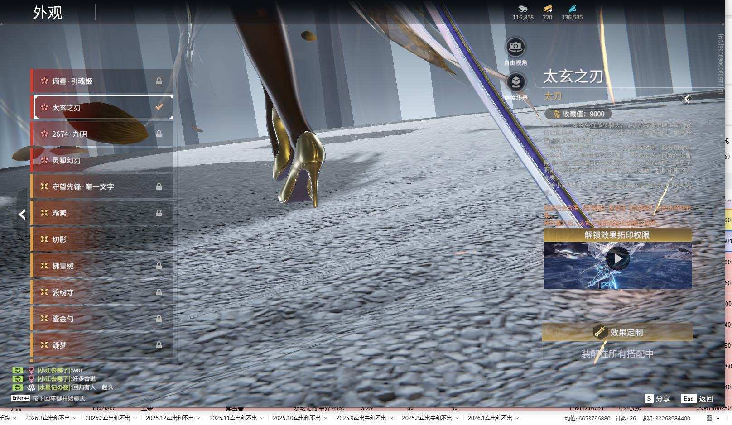The image size is (732, 425).
Task: Collapse the left panel with arrow
Action: pos(22,215)
